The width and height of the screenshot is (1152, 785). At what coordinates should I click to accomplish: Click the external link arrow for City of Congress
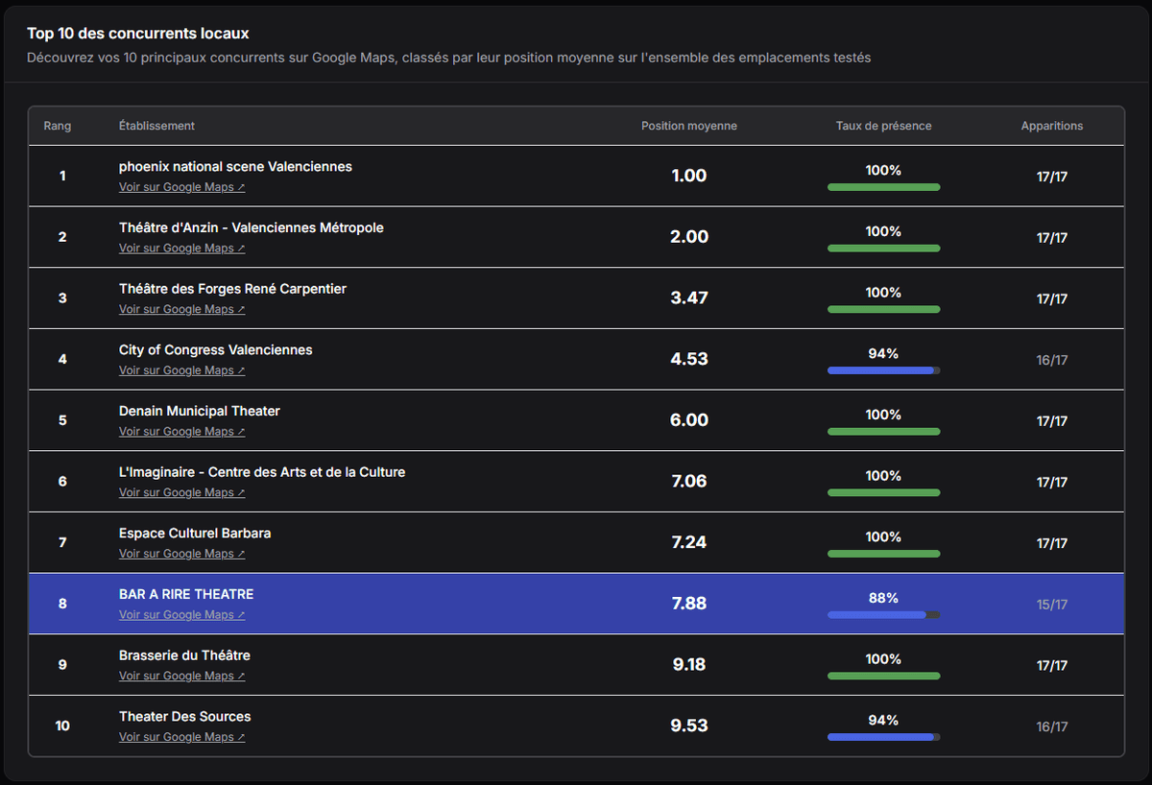click(240, 370)
